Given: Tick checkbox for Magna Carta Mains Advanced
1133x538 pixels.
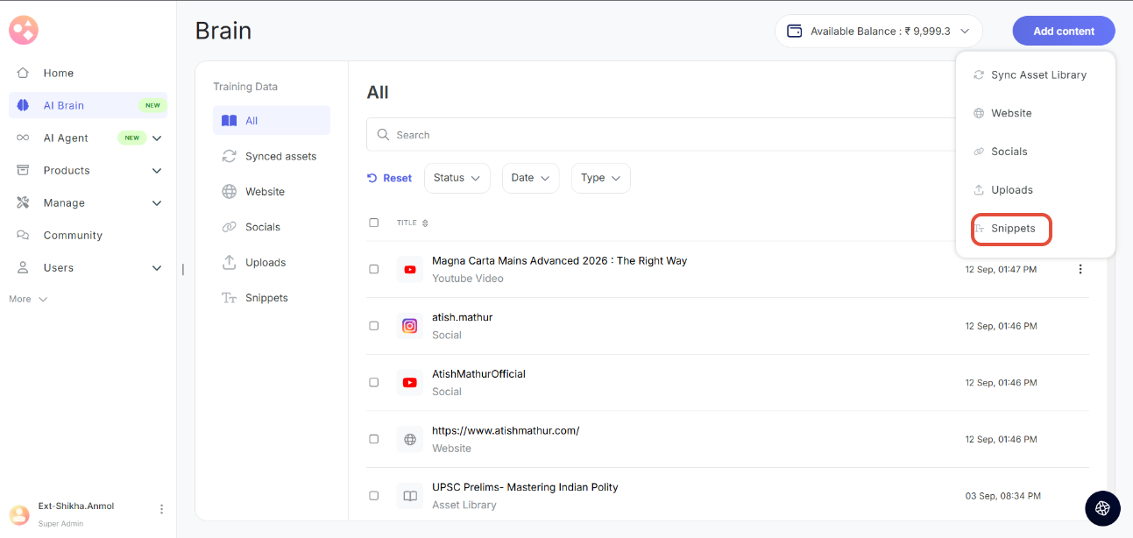Looking at the screenshot, I should 374,269.
